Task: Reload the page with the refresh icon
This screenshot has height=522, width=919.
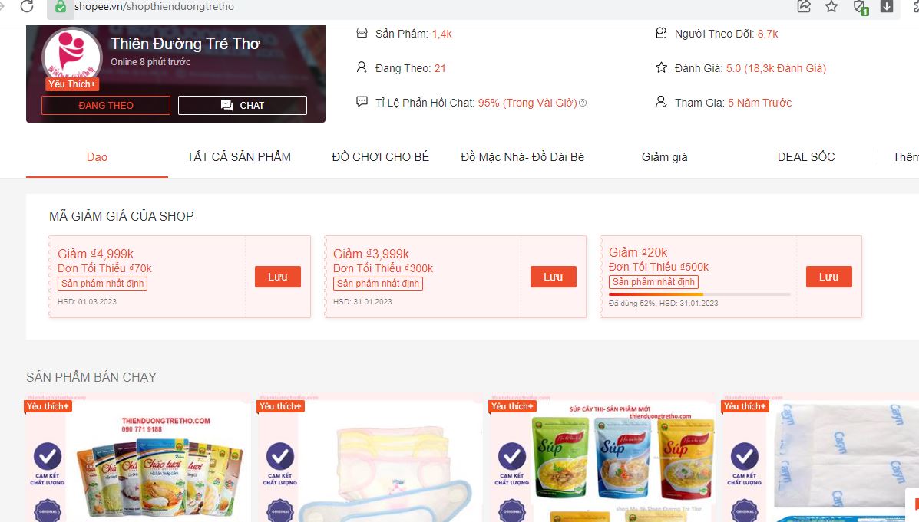Action: pyautogui.click(x=26, y=6)
